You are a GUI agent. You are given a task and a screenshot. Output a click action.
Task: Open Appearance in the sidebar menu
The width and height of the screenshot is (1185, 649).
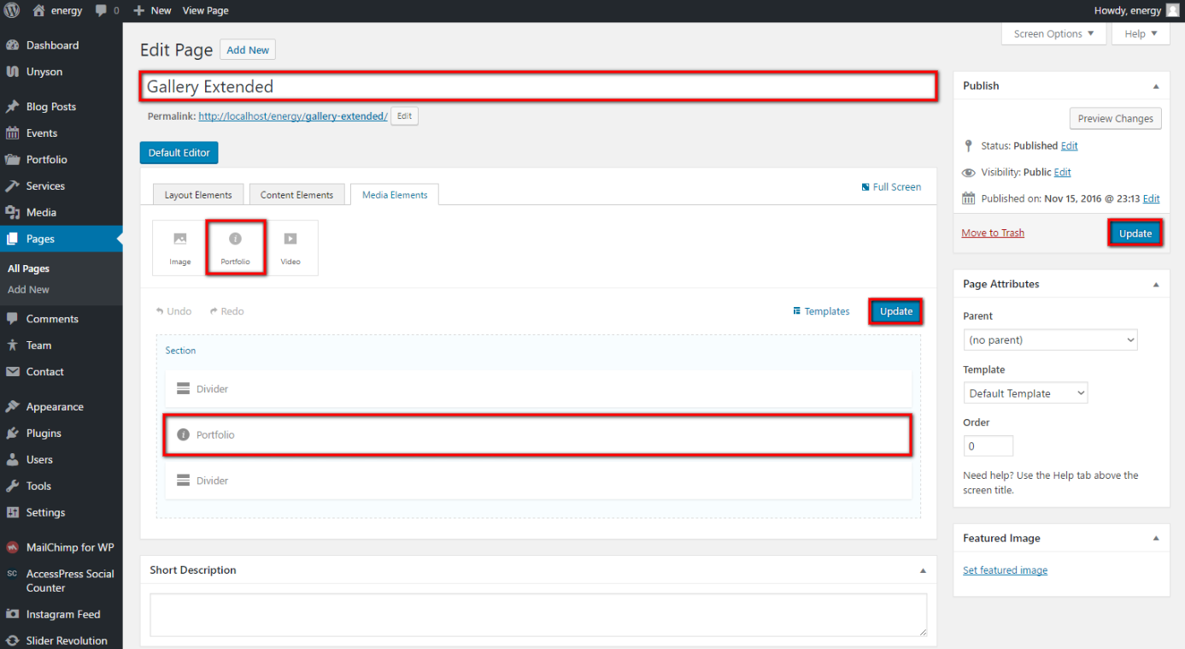(x=55, y=407)
